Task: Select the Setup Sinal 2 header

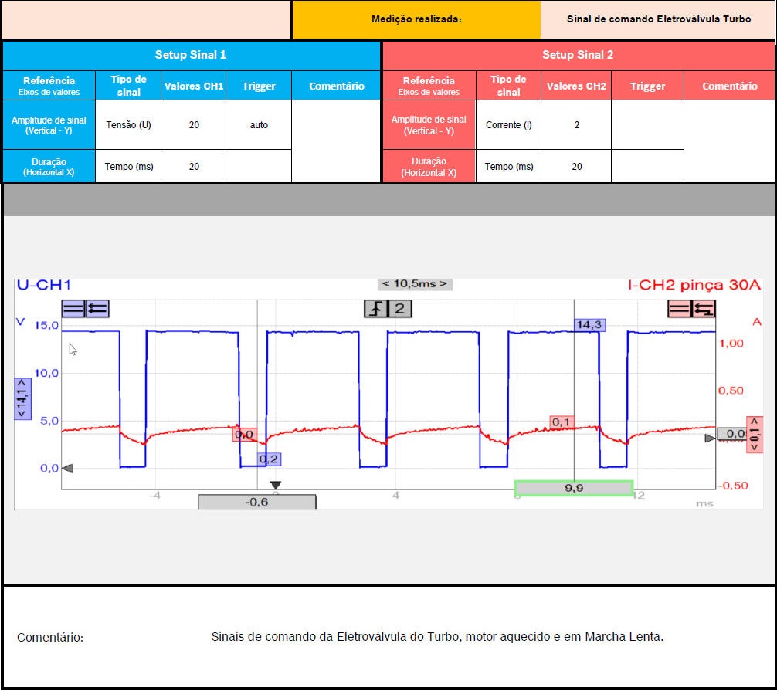Action: (578, 55)
